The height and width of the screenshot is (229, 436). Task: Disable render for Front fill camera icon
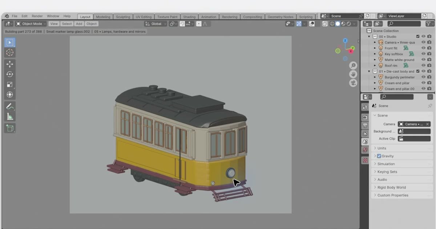(x=429, y=48)
